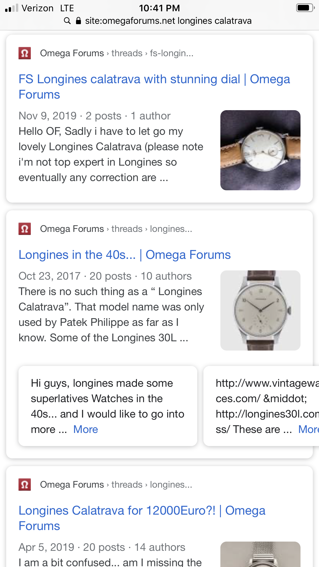Tap the cellular signal bars icon

point(12,8)
